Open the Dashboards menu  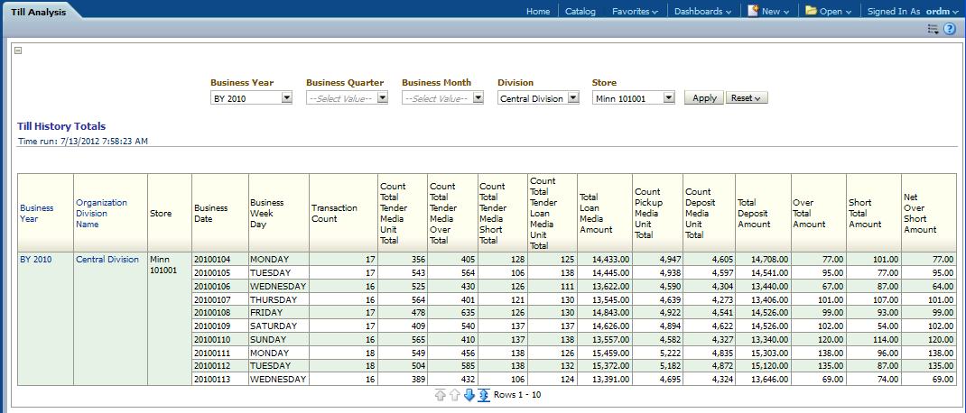coord(702,12)
